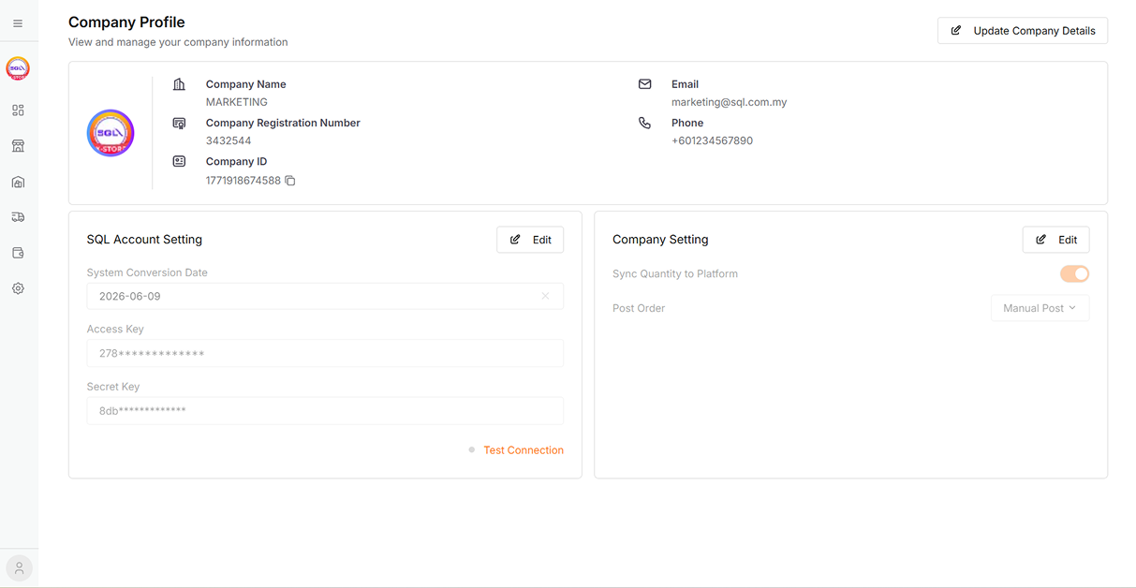Click the Post Order label
The image size is (1136, 588).
click(639, 308)
